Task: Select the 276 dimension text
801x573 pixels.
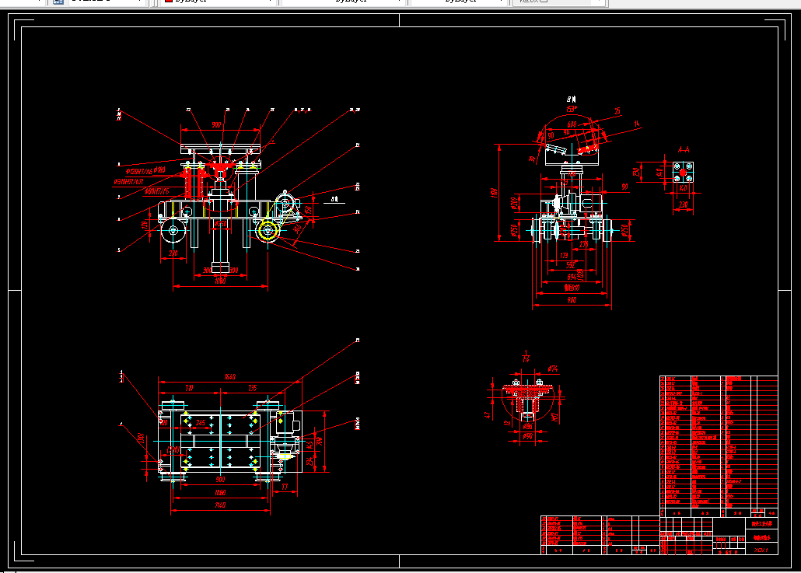Action: click(584, 245)
